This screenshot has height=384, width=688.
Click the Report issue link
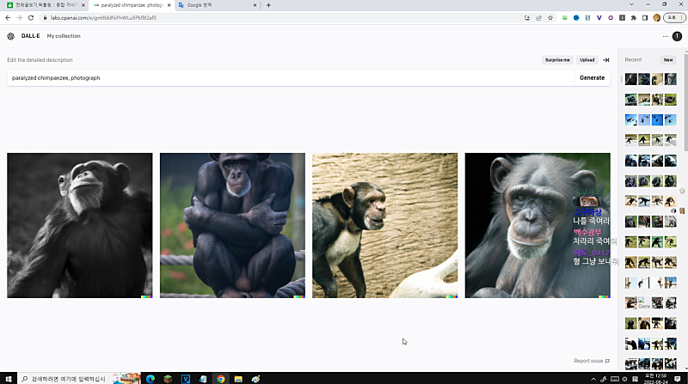point(592,361)
